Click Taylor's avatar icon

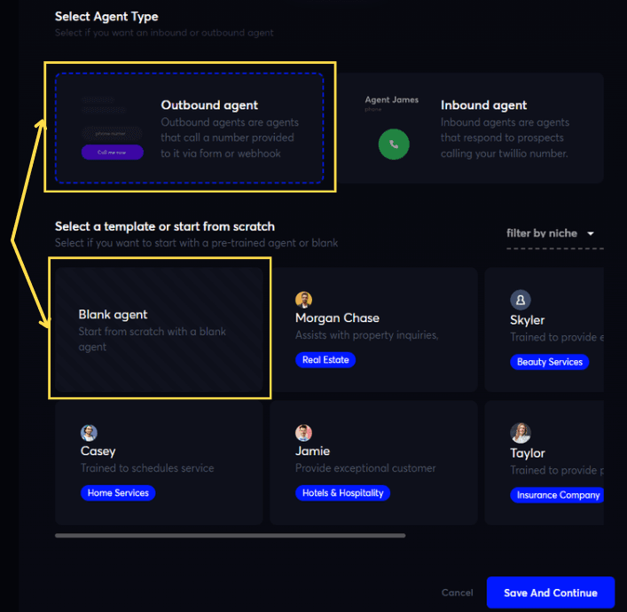pos(521,433)
